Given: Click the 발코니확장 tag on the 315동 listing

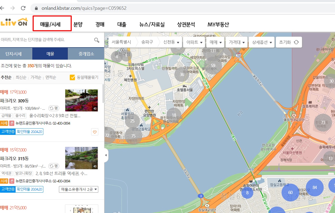Looking at the screenshot, I should 23,173.
